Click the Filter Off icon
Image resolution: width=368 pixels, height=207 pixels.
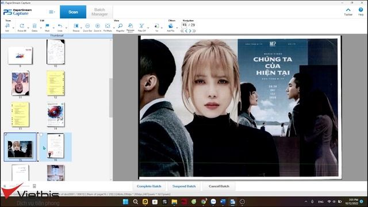[141, 26]
